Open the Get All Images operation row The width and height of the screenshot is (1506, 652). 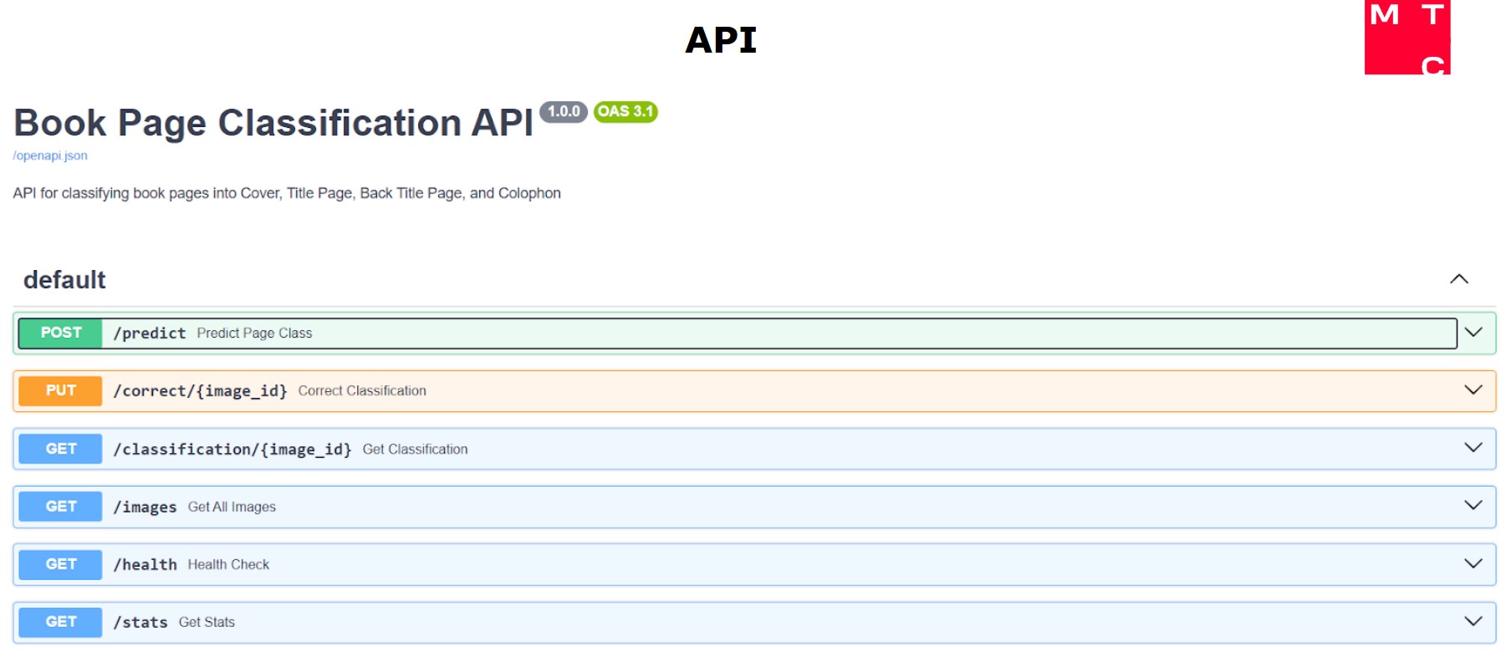pos(232,507)
